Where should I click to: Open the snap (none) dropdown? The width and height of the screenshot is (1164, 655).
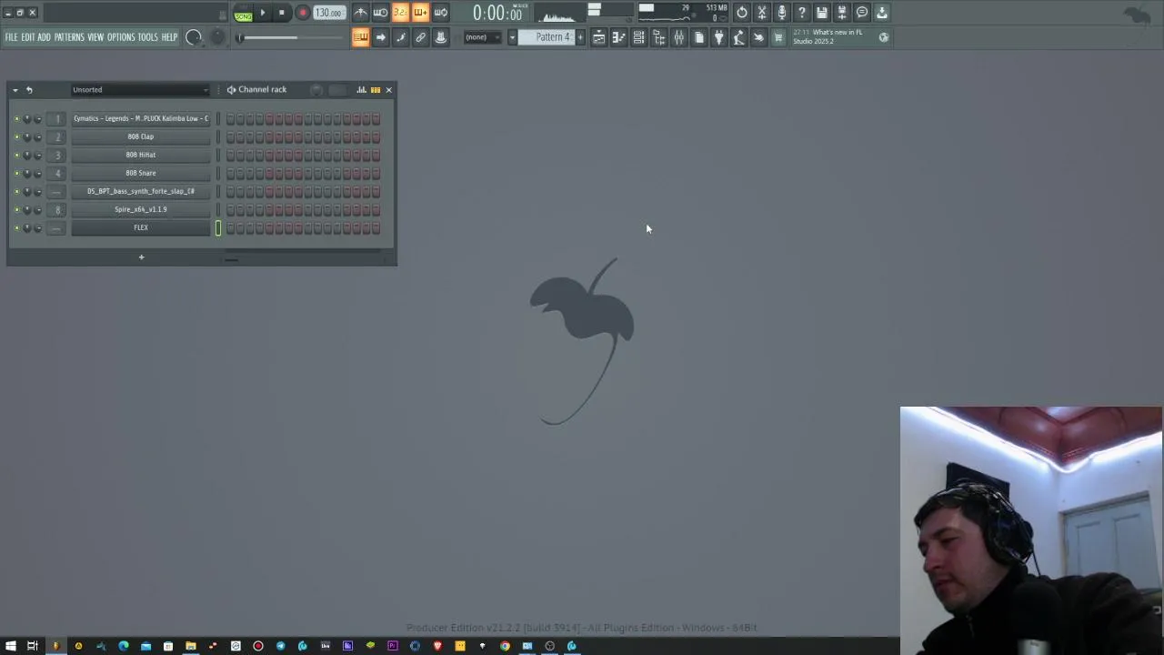(482, 37)
